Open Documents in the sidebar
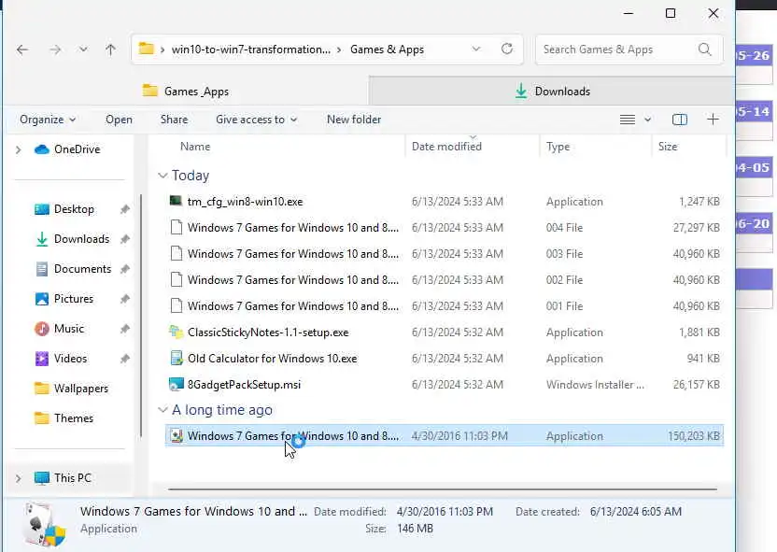 (73, 269)
